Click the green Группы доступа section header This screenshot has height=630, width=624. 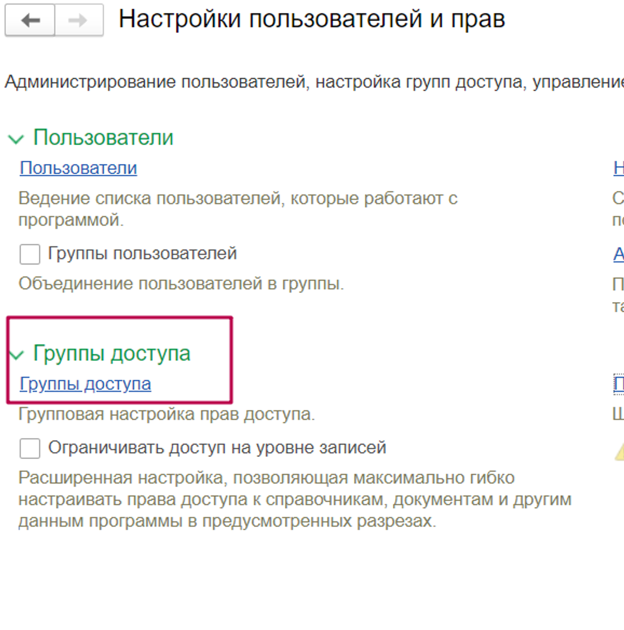tap(111, 353)
